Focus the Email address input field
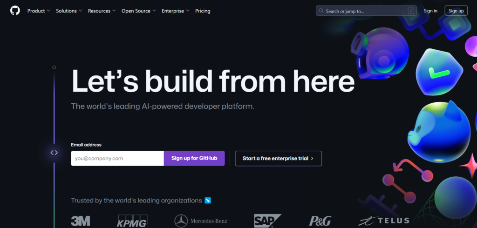Image resolution: width=477 pixels, height=228 pixels. click(117, 158)
